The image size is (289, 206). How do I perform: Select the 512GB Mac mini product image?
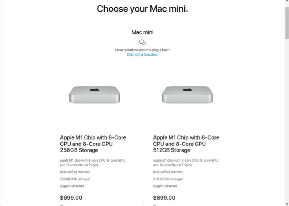tap(187, 94)
